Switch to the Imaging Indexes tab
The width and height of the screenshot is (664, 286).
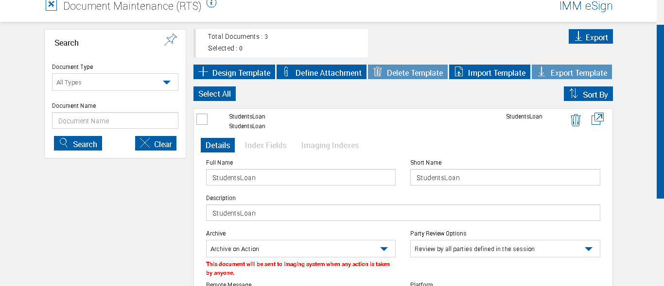pyautogui.click(x=330, y=145)
